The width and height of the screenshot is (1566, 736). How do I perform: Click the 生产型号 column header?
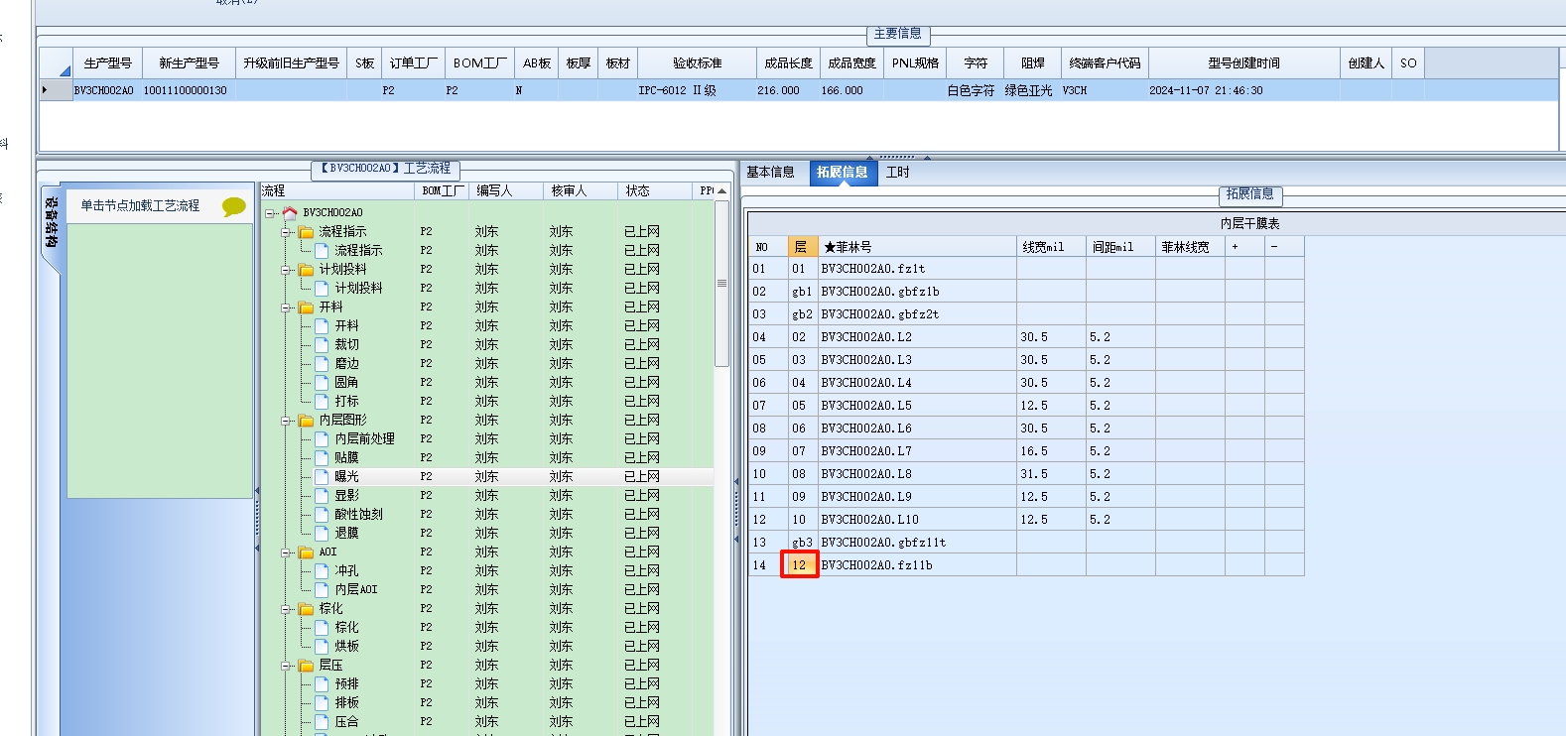pyautogui.click(x=107, y=62)
